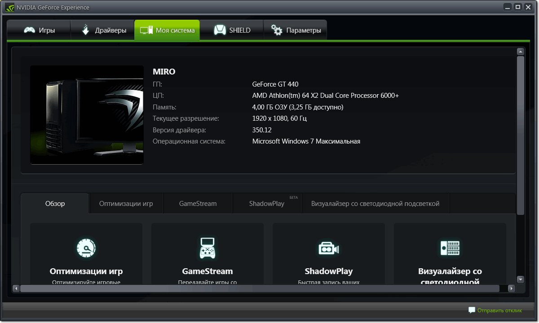The image size is (539, 323).
Task: Go to the Параметры tab
Action: click(x=295, y=30)
